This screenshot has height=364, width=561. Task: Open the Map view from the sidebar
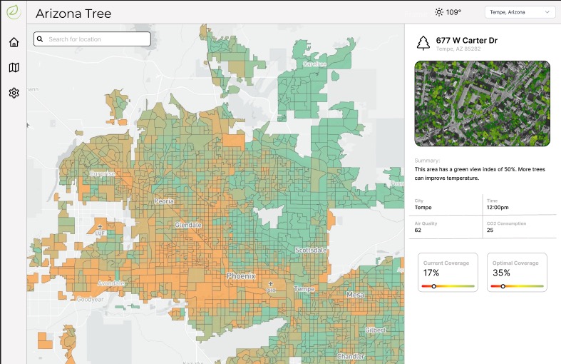coord(14,67)
